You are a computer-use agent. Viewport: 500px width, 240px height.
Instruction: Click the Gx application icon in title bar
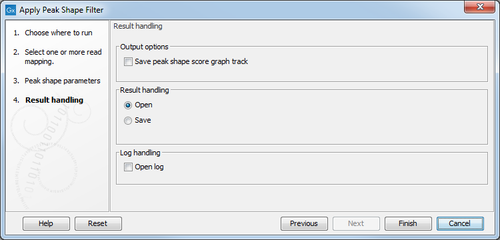(11, 10)
